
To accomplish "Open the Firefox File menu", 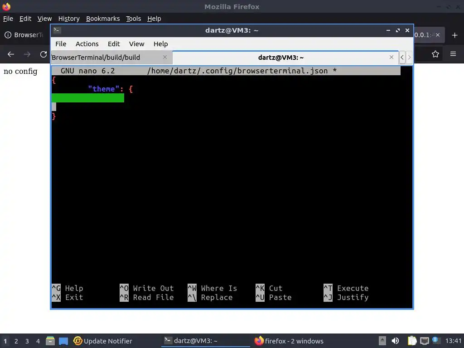I will click(8, 19).
